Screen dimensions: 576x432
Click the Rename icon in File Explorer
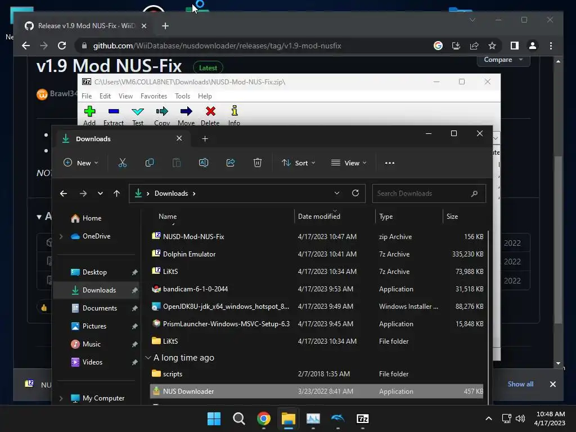click(x=204, y=163)
